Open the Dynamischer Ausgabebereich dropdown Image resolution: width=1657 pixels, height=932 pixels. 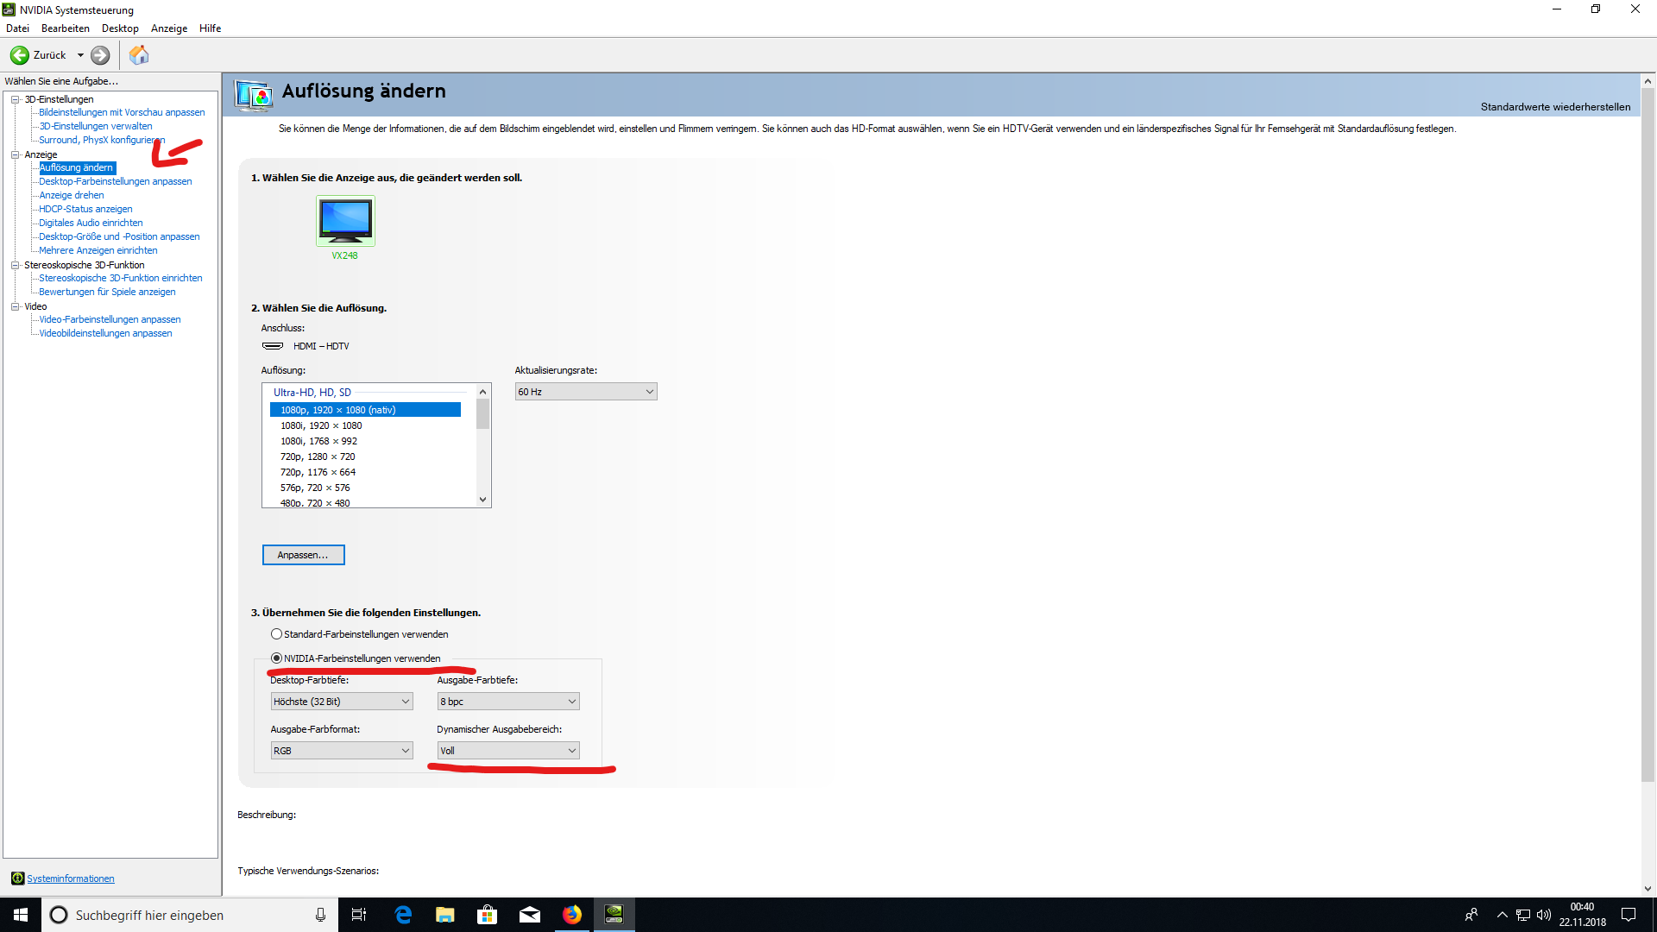(x=507, y=751)
